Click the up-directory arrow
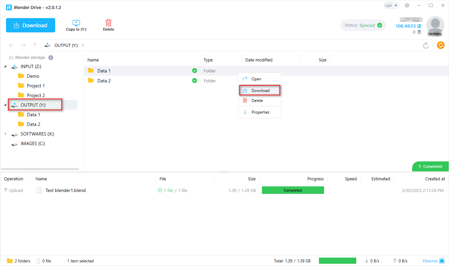This screenshot has height=266, width=449. 35,45
